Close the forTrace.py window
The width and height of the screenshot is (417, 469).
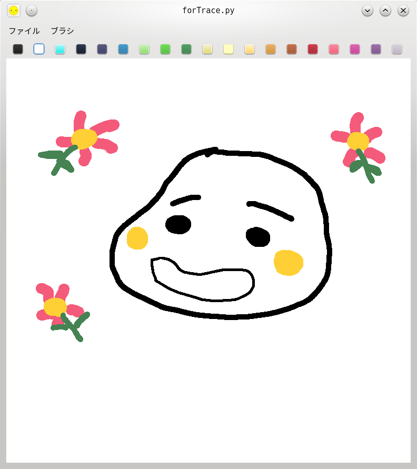point(403,11)
